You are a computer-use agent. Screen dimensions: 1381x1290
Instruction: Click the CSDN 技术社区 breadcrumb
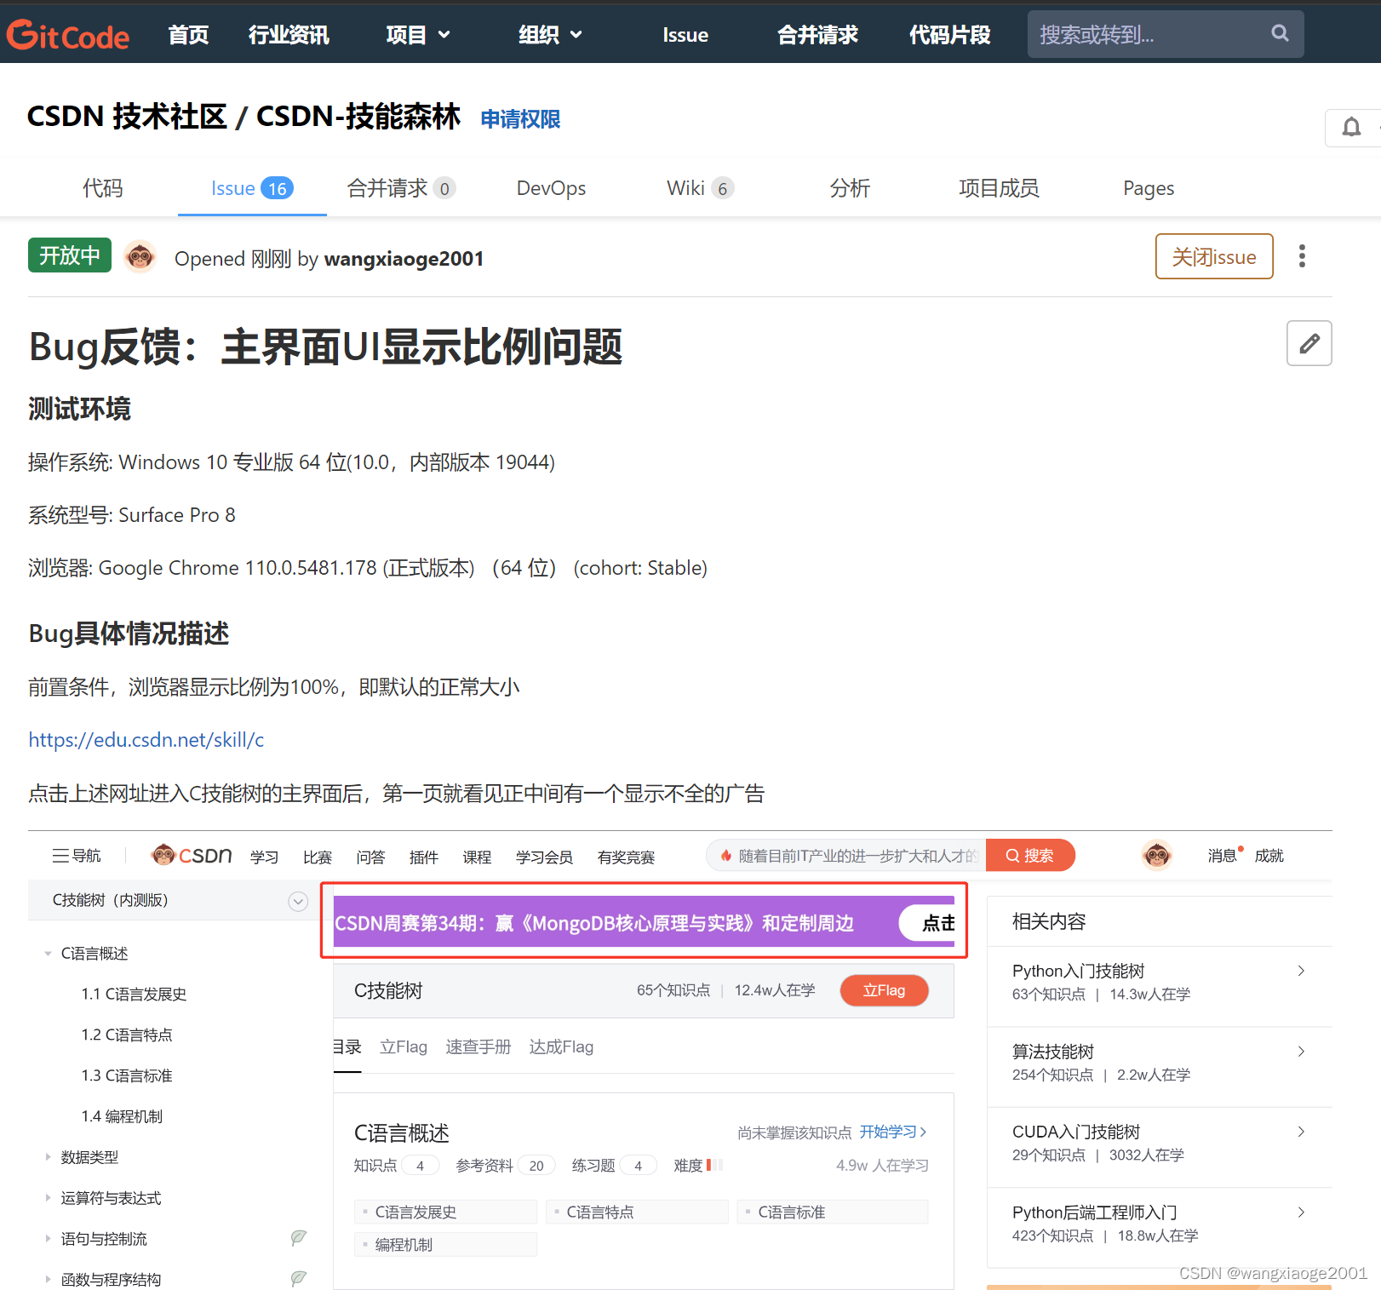tap(127, 117)
